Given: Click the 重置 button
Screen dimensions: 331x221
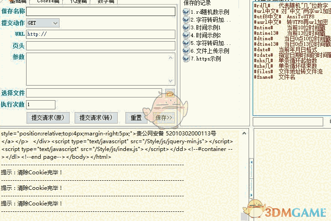Looking at the screenshot, I should coord(136,118).
